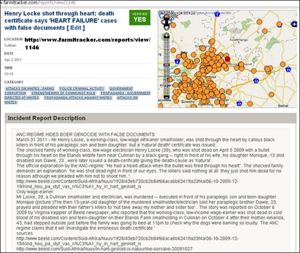Click the blue route 12 shield
The width and height of the screenshot is (300, 253).
(x=256, y=81)
